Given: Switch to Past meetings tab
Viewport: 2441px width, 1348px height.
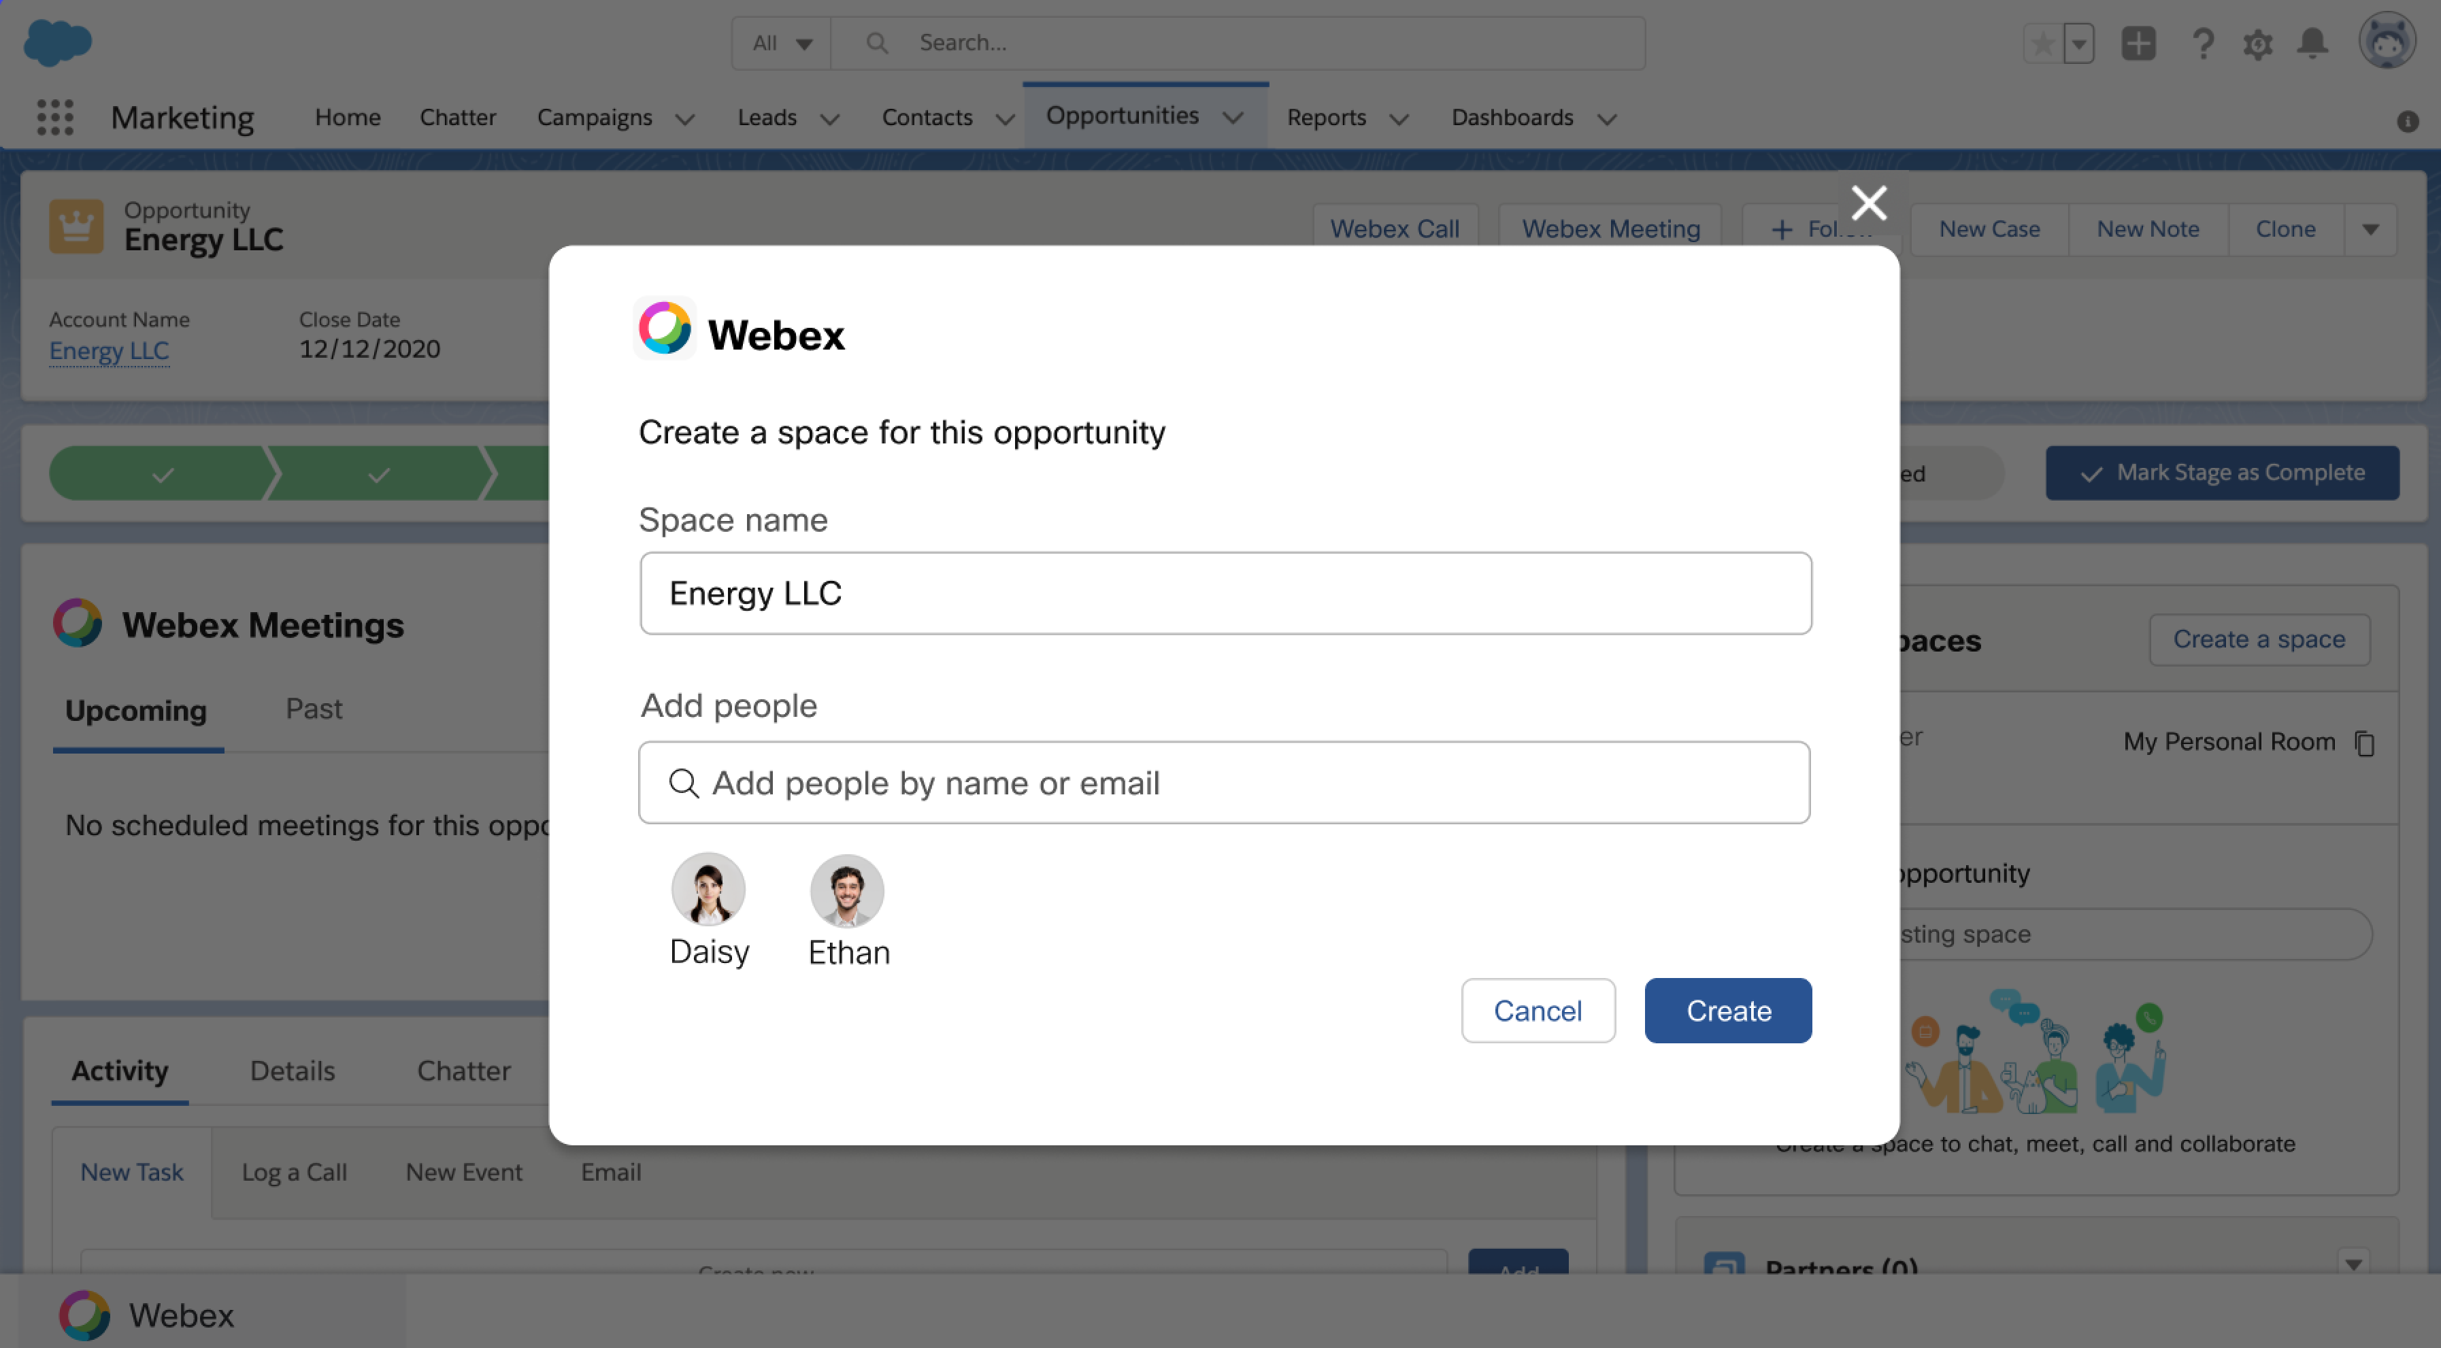Looking at the screenshot, I should pyautogui.click(x=314, y=709).
